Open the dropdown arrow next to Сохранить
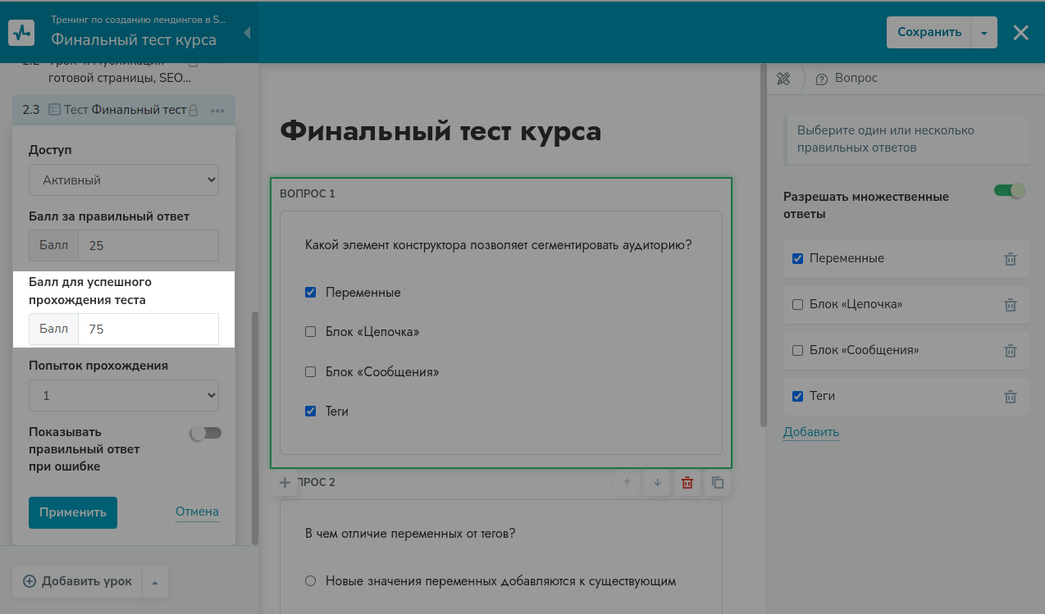 (984, 32)
